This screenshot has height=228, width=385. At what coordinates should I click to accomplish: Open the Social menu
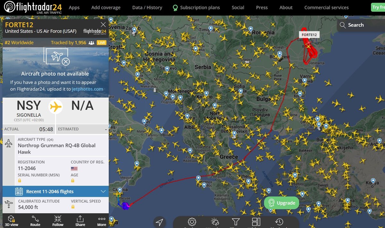(238, 7)
